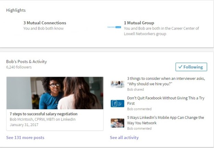
Task: Click 'Bob commented' under Facebook article
Action: click(139, 109)
